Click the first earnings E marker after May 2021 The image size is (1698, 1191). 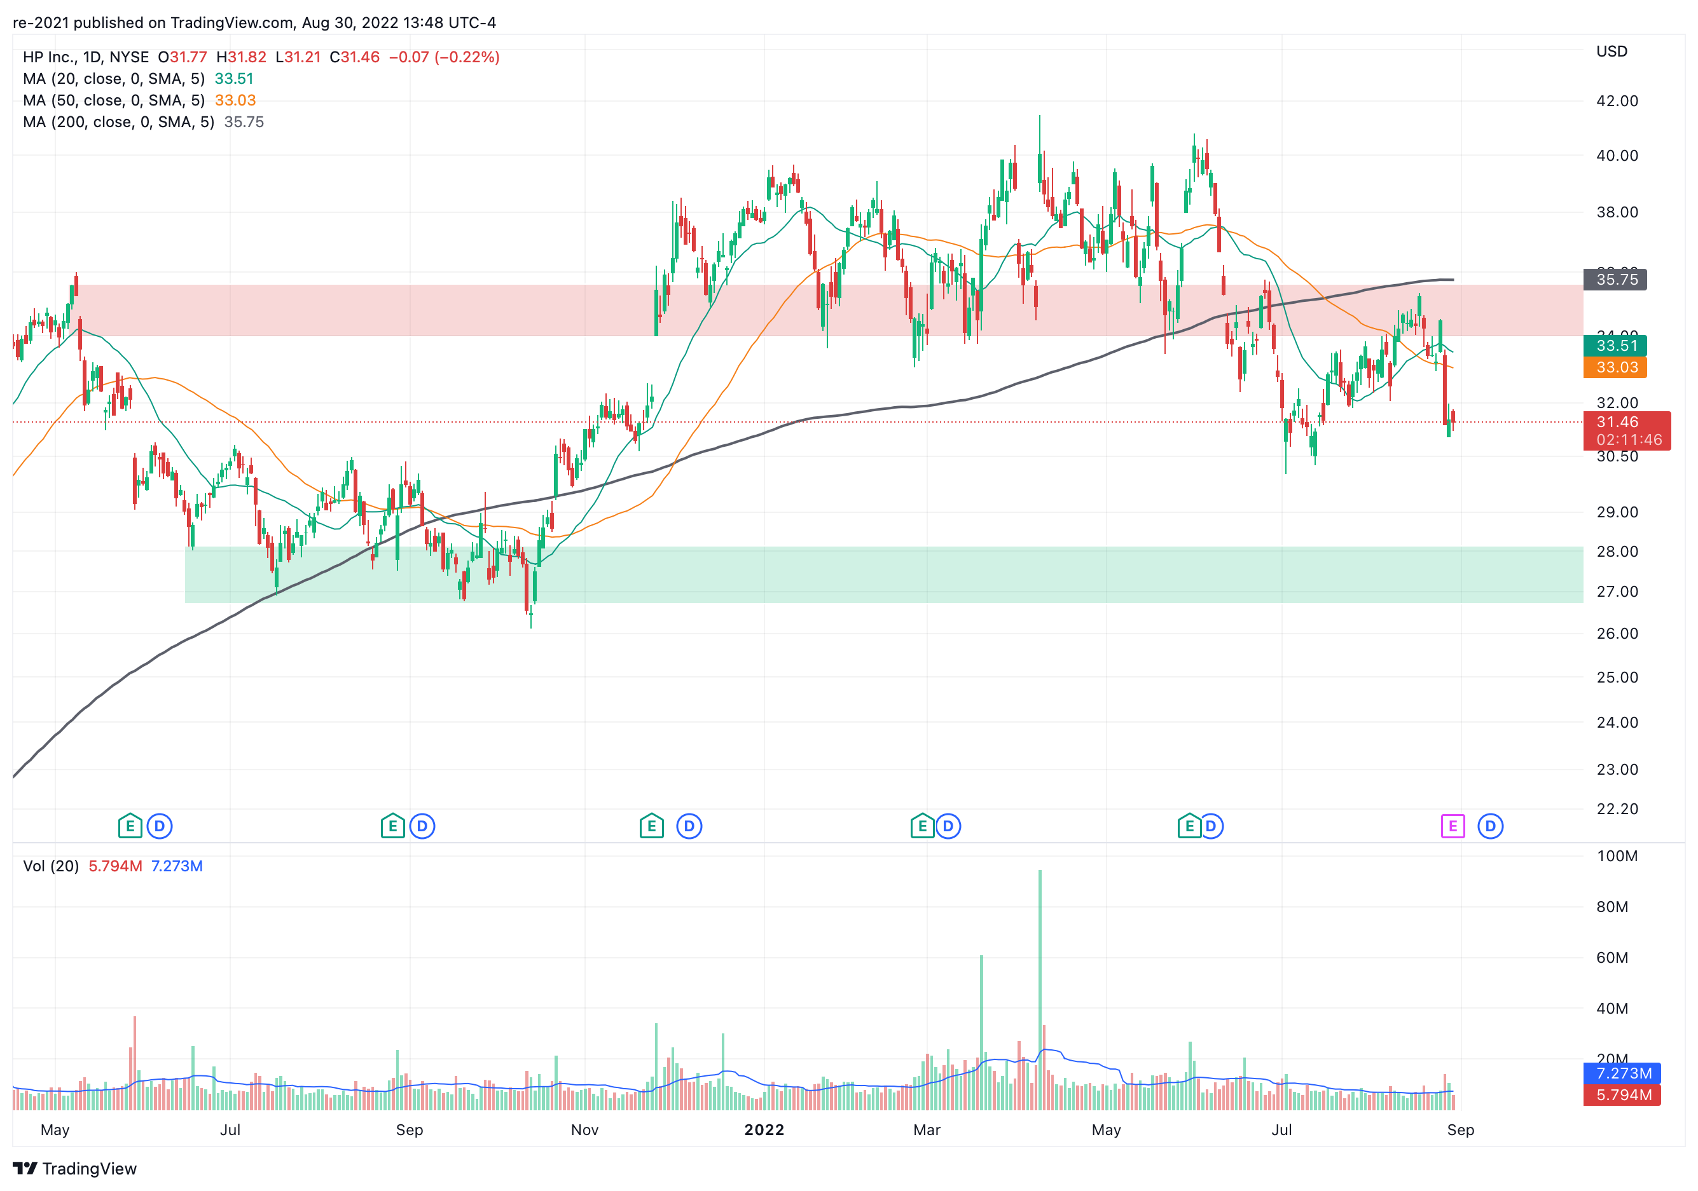(130, 826)
